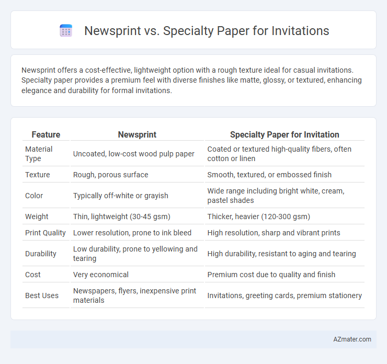Click the calendar grid icon beside the title
The width and height of the screenshot is (387, 364).
coord(66,31)
